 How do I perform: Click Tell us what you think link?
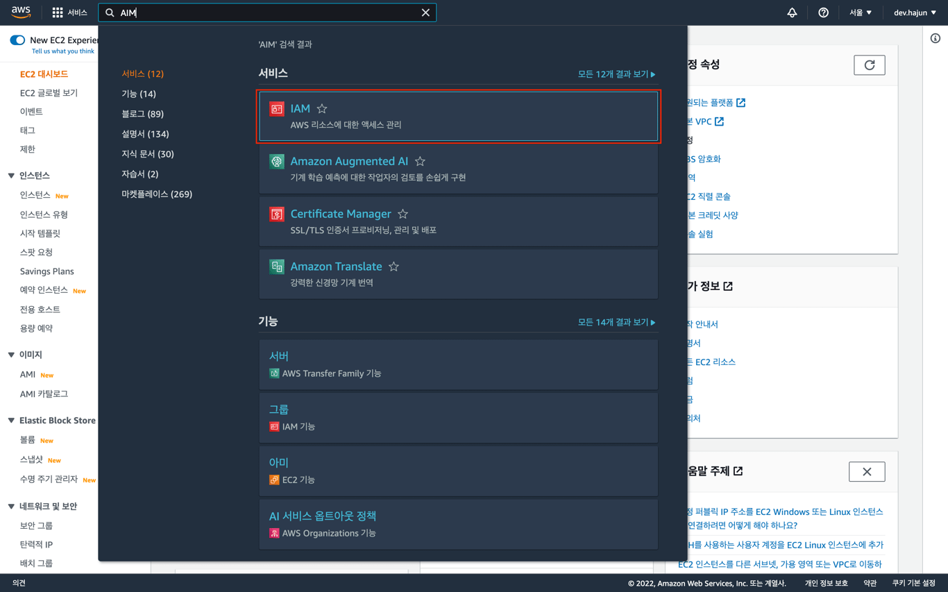(63, 51)
